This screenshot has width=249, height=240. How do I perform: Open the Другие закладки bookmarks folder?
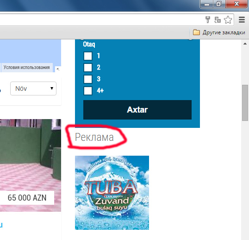pos(219,32)
